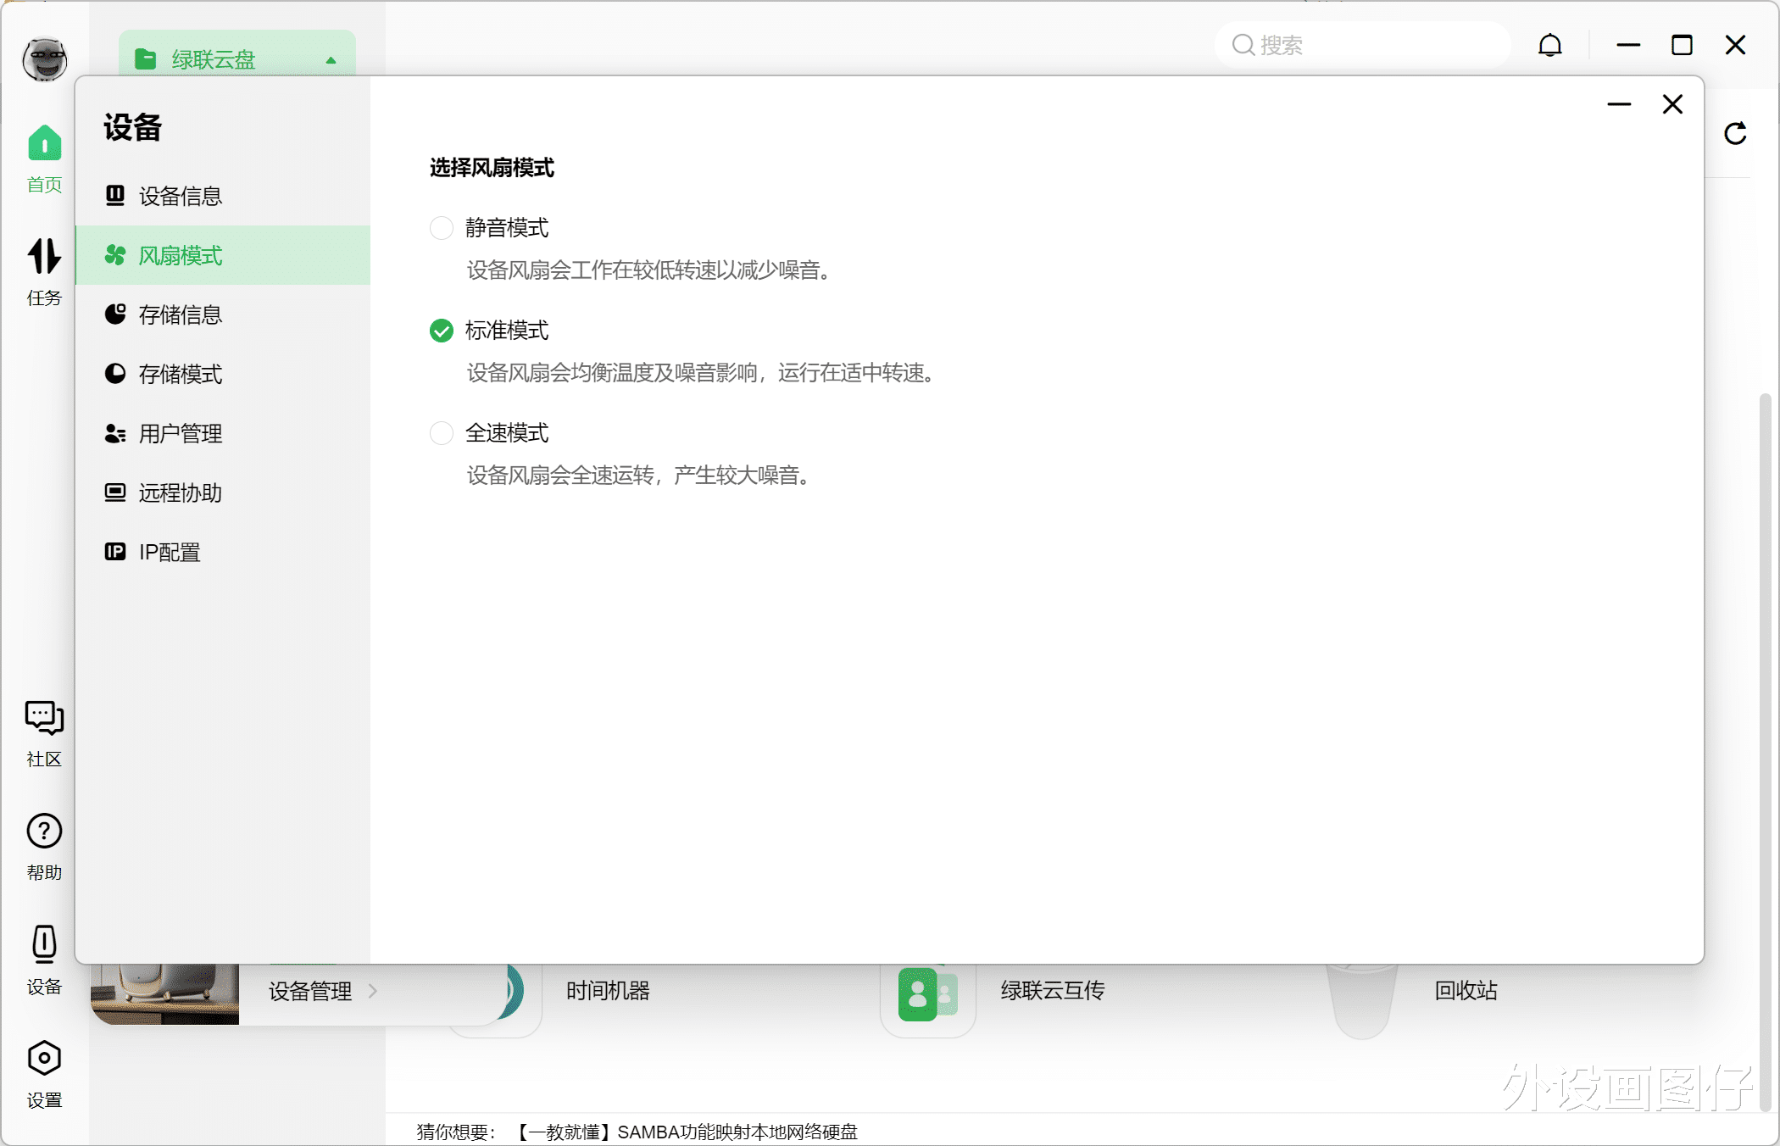Open the user avatar menu
The width and height of the screenshot is (1780, 1146).
click(x=43, y=59)
